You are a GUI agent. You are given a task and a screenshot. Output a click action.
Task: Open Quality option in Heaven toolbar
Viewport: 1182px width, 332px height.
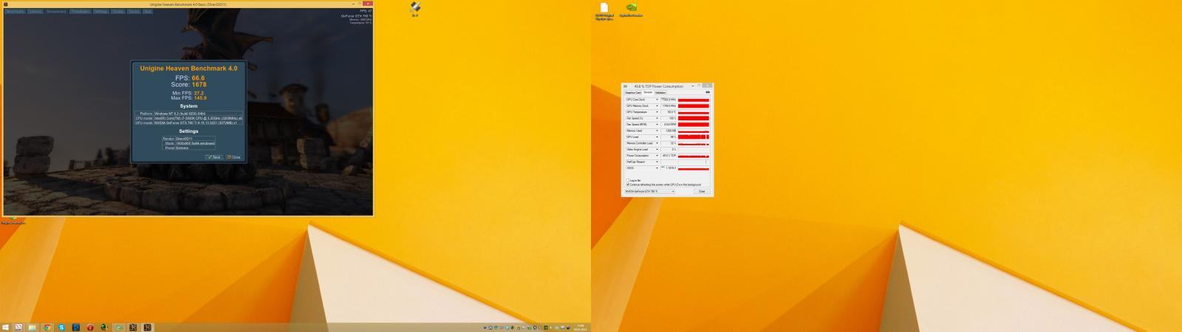click(x=117, y=11)
